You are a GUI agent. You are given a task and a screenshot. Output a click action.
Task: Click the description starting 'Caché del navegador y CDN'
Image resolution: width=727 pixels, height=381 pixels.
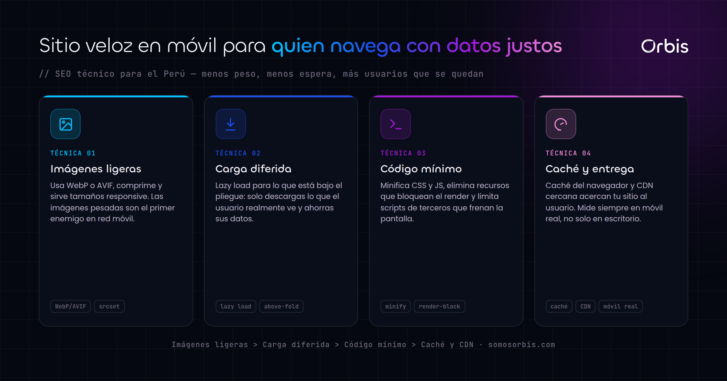tap(604, 202)
